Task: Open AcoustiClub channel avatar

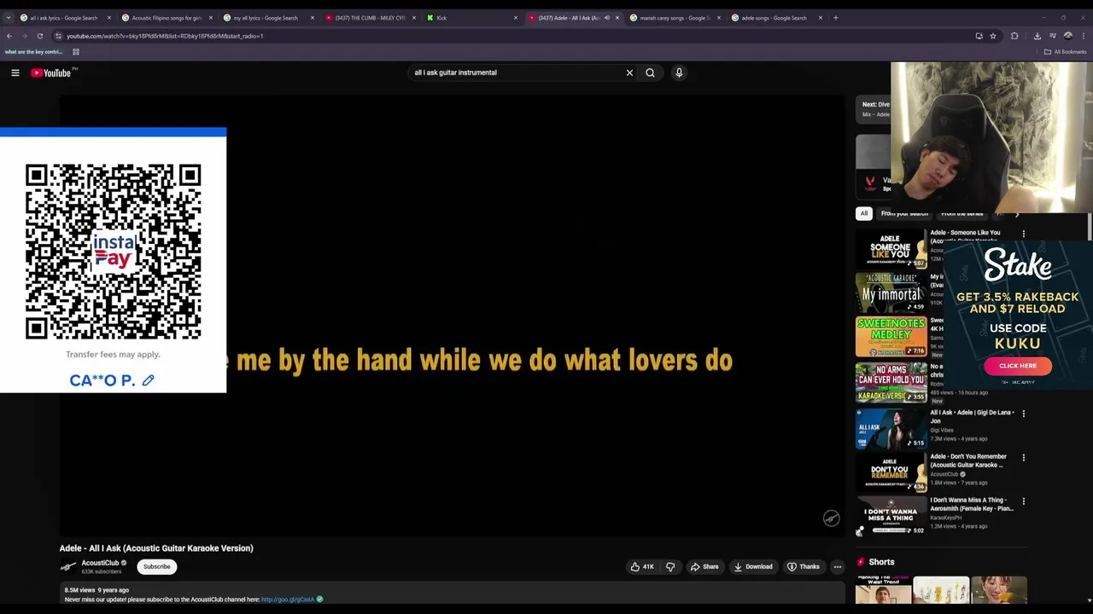Action: pos(68,566)
